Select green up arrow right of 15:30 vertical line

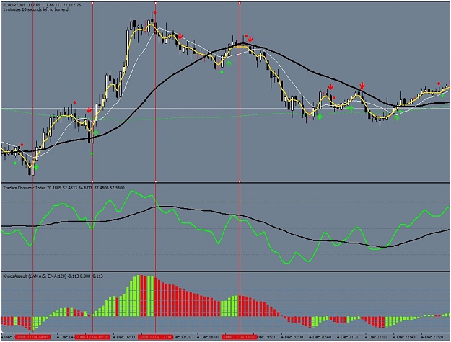tap(96, 133)
